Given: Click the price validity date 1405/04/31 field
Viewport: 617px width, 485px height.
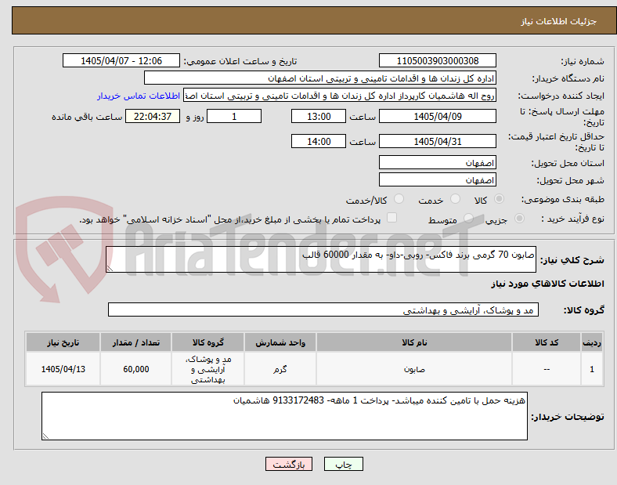Looking at the screenshot, I should (x=438, y=141).
